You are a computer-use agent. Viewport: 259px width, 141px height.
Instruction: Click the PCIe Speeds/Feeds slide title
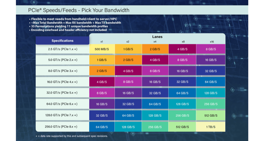(x=79, y=10)
